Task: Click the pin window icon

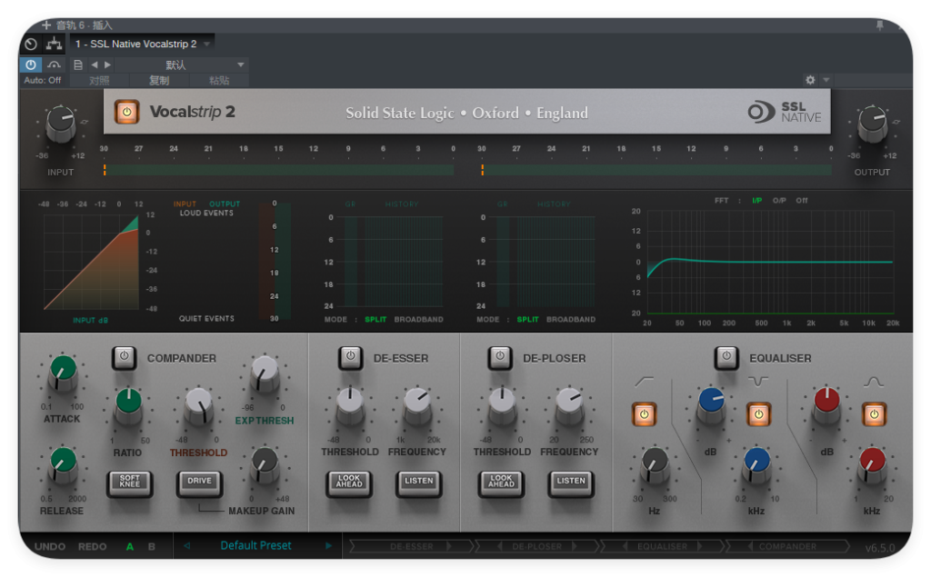Action: coord(880,25)
